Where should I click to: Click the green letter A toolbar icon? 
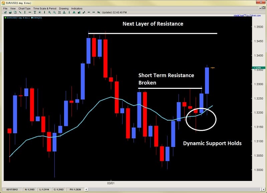click(x=74, y=12)
